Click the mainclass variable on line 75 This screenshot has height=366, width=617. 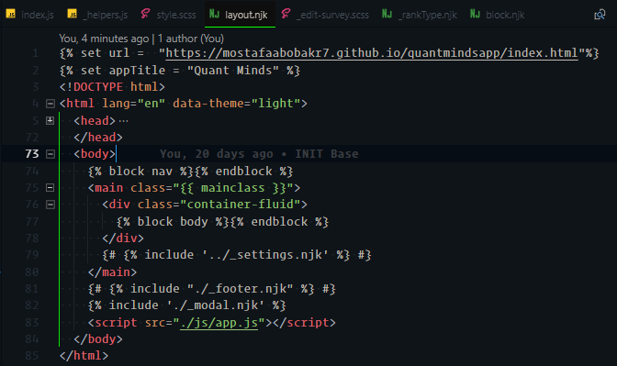(x=233, y=188)
